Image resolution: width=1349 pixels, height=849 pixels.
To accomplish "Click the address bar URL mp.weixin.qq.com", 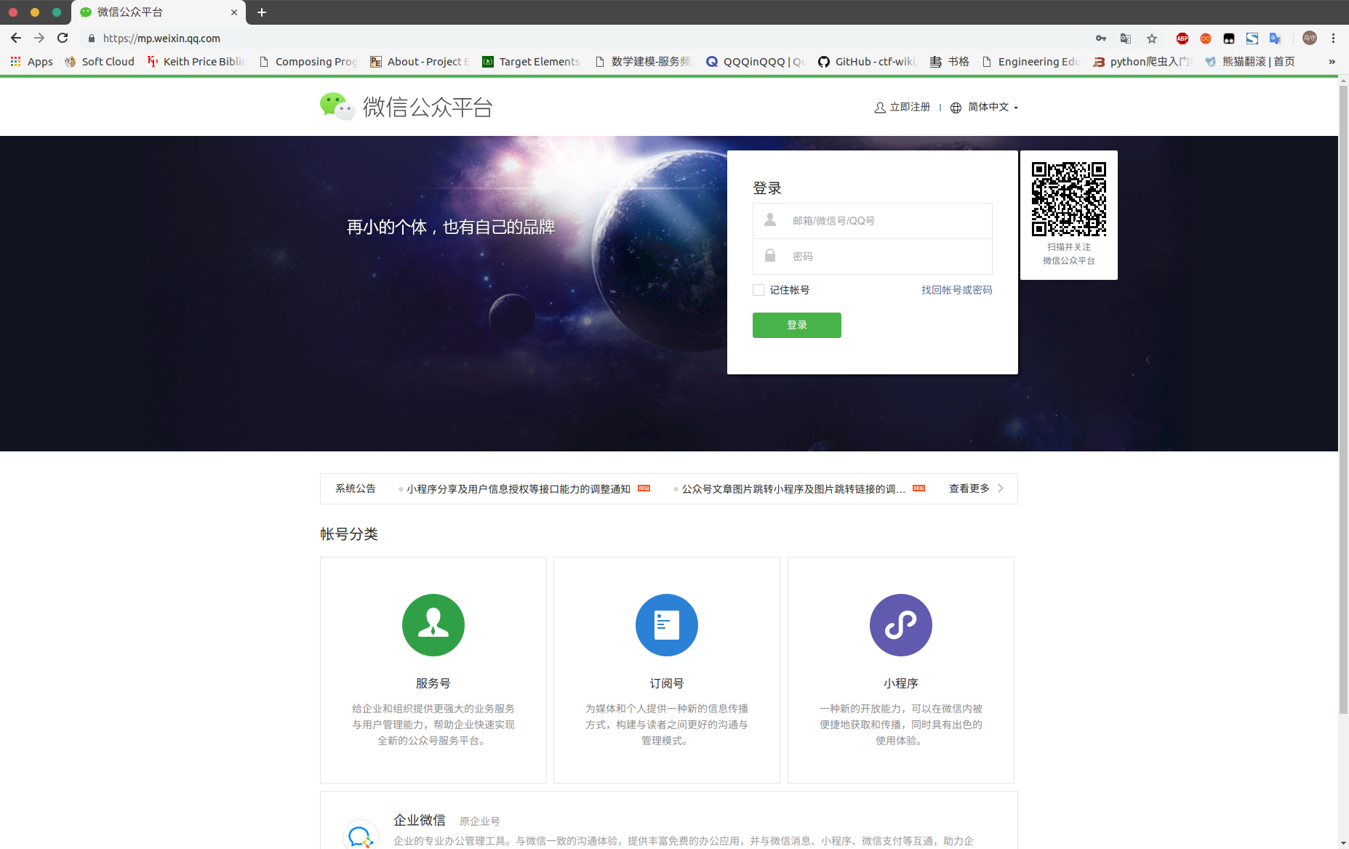I will point(161,39).
